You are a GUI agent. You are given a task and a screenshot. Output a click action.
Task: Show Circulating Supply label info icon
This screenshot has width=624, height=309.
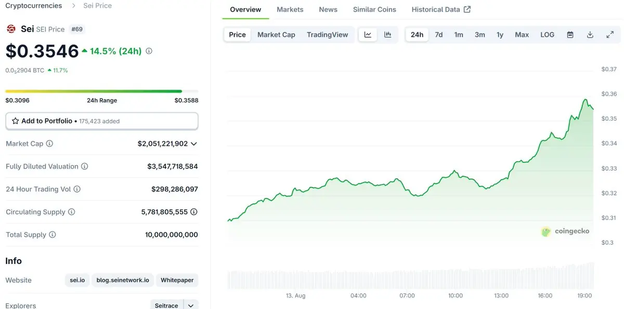tap(72, 212)
